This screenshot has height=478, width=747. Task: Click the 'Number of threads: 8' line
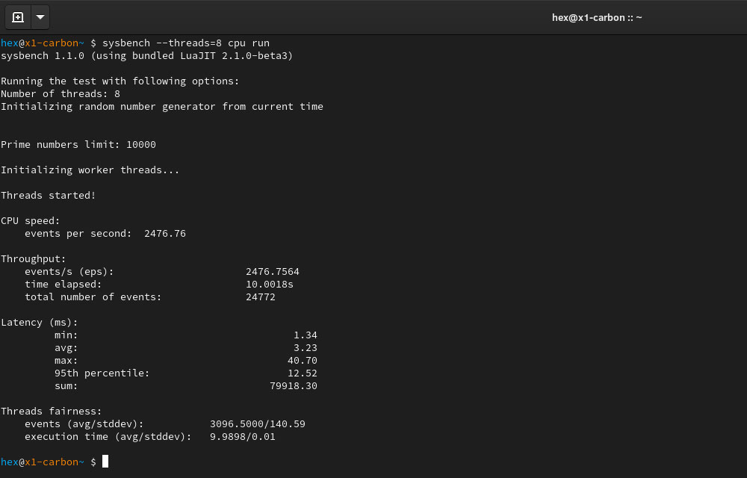[60, 94]
